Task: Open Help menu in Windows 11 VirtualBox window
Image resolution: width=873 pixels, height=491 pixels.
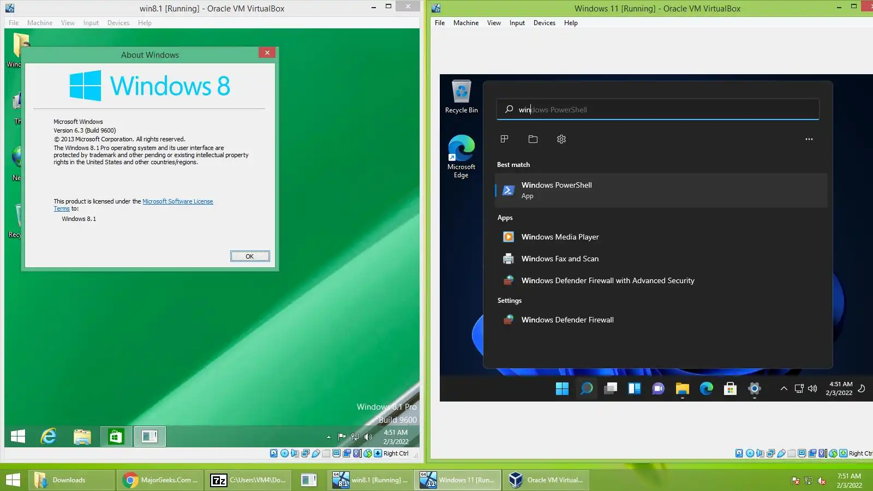Action: point(571,23)
